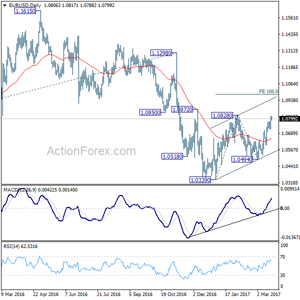Image resolution: width=300 pixels, height=300 pixels.
Task: Click the 17 Jan 2017 date label
Action: [x=237, y=294]
